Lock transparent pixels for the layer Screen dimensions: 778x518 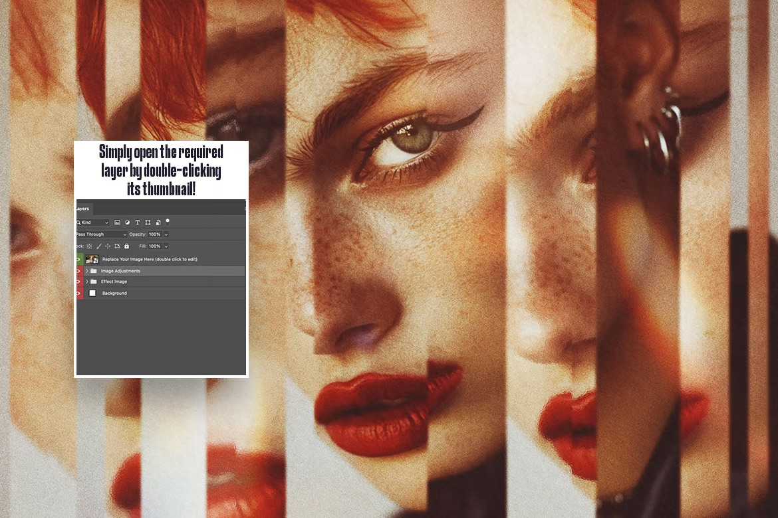tap(88, 246)
